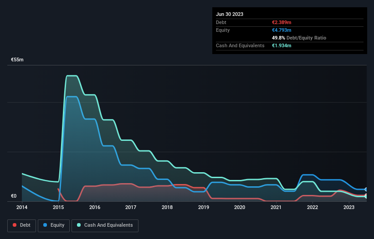
Task: Click the Equity label in tooltip
Action: [x=223, y=30]
